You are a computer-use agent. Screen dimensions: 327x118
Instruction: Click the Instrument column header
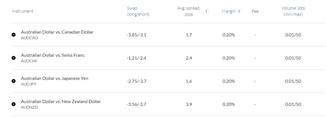[23, 11]
